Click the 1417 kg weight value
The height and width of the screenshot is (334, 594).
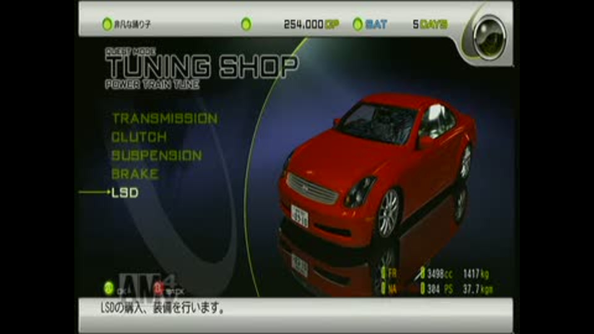coord(476,273)
